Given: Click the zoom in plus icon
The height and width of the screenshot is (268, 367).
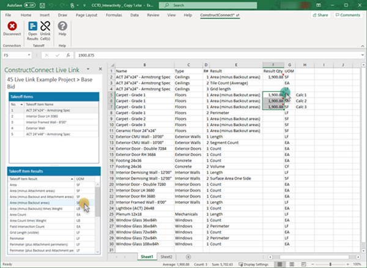Looking at the screenshot, I should click(348, 264).
